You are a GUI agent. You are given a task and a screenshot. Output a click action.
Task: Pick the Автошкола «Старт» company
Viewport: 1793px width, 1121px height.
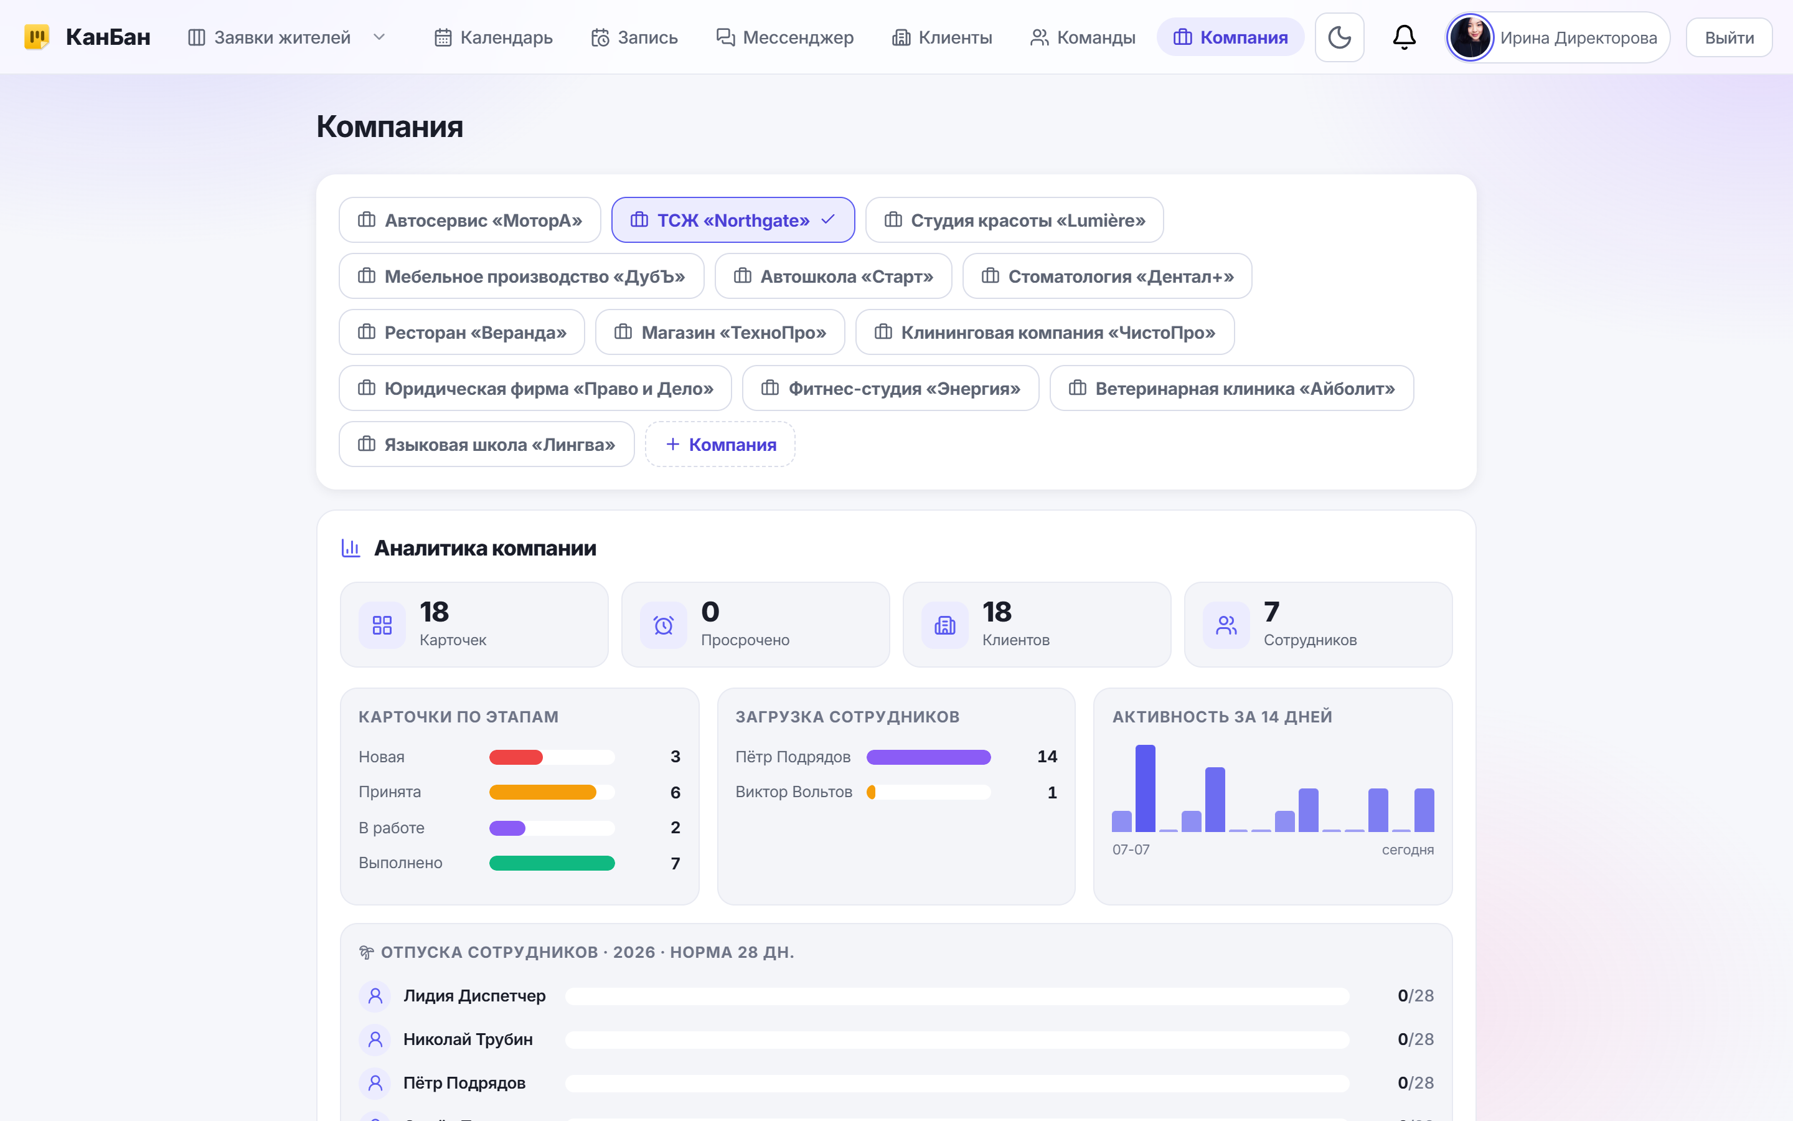click(x=833, y=276)
